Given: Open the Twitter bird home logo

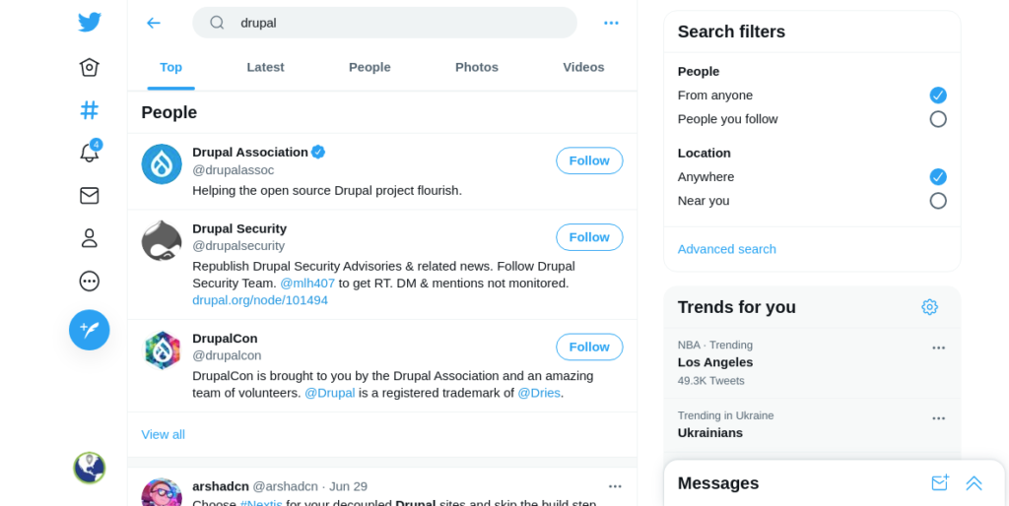Looking at the screenshot, I should coord(90,23).
